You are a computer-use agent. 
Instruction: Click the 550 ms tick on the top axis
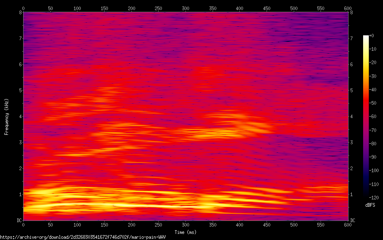pyautogui.click(x=321, y=8)
